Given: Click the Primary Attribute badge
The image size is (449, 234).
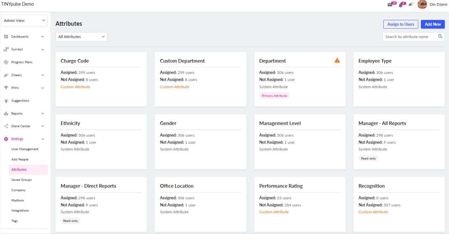Looking at the screenshot, I should [x=274, y=96].
